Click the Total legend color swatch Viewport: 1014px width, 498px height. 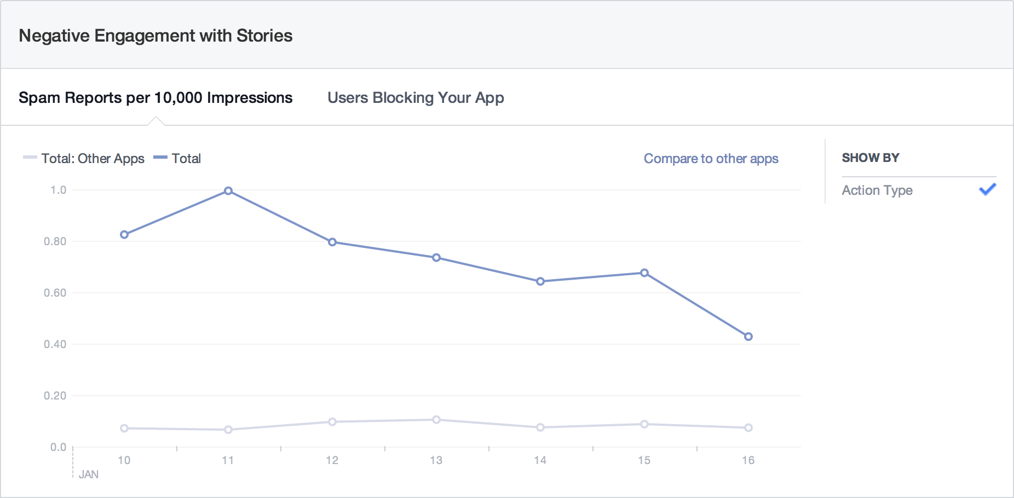[x=160, y=158]
